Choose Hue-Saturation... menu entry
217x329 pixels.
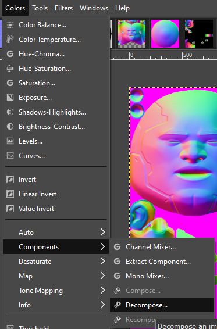coord(56,69)
